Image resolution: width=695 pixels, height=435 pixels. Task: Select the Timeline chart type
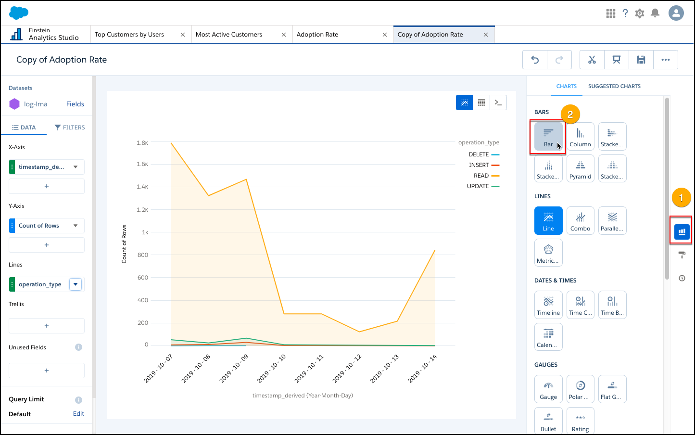tap(548, 305)
